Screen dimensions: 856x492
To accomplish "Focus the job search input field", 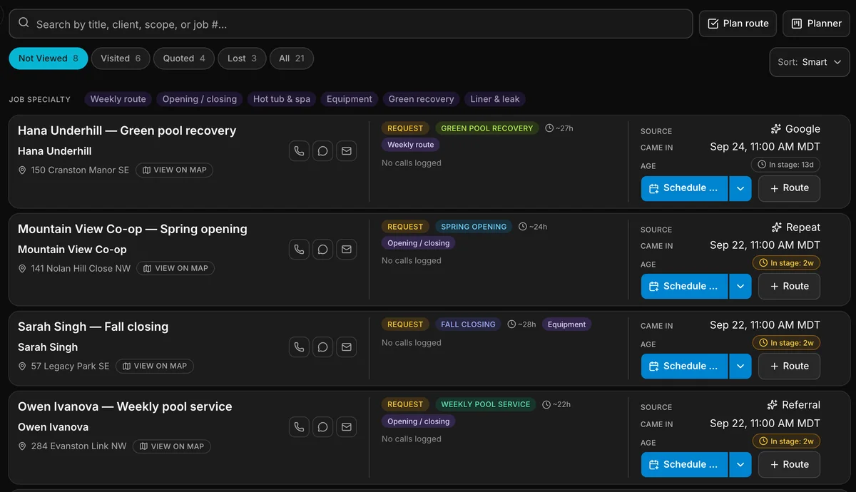I will [x=351, y=24].
